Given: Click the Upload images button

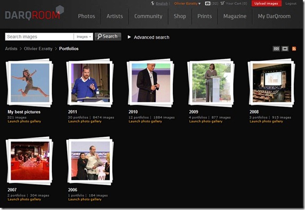Looking at the screenshot, I should coord(266,3).
